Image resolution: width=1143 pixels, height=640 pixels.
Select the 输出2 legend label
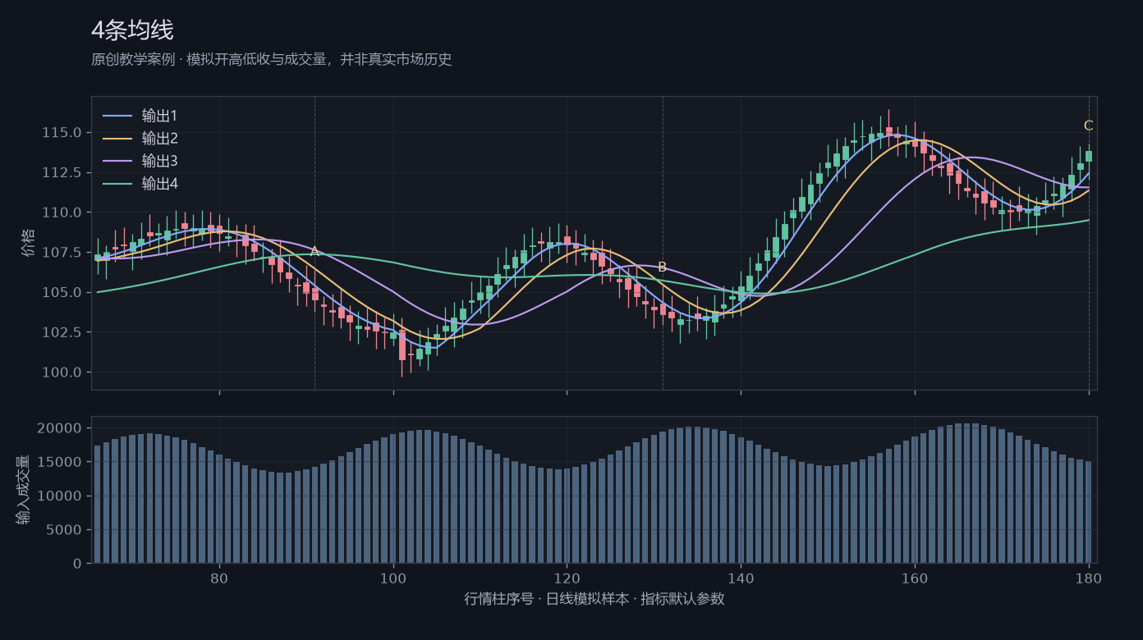pos(159,138)
